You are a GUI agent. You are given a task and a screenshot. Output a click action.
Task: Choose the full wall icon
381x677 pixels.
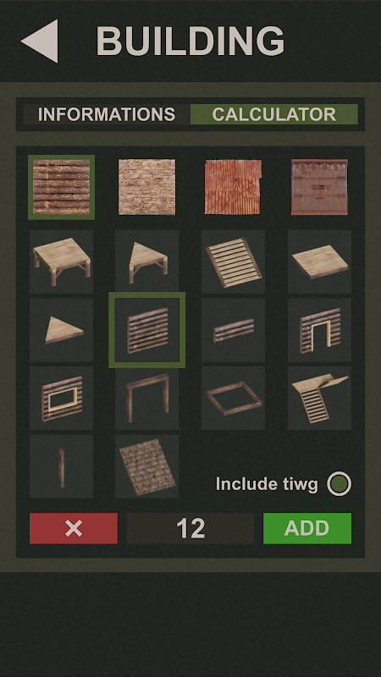[146, 330]
